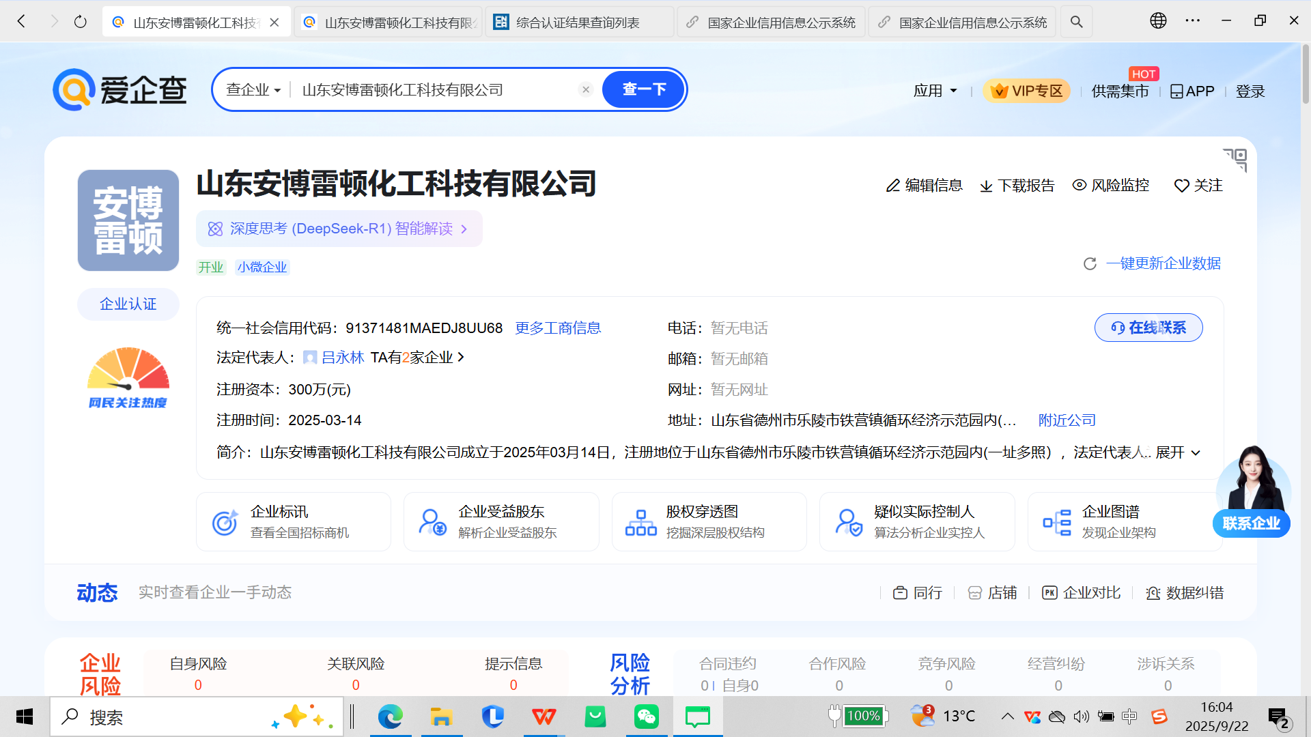Click the 查一下 search button
Image resolution: width=1311 pixels, height=737 pixels.
tap(643, 89)
